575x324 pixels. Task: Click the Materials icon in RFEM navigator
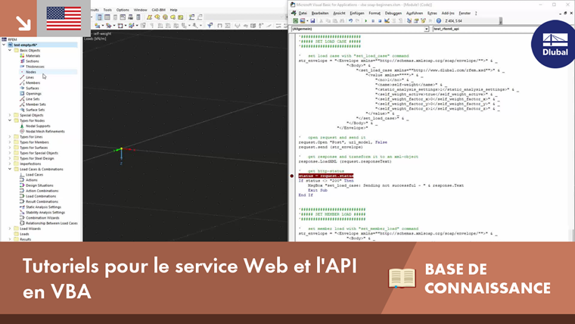tap(22, 56)
